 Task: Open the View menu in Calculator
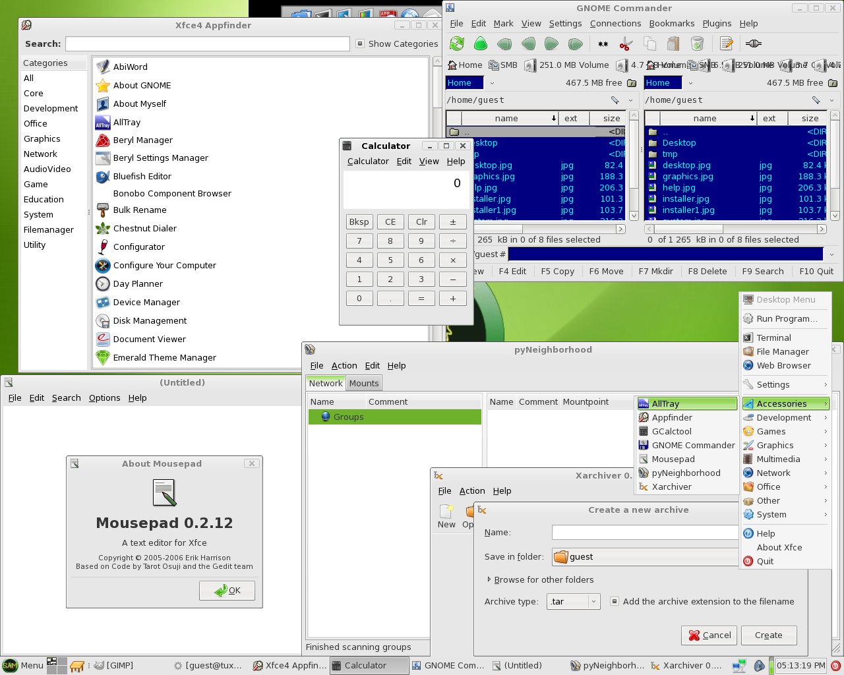tap(429, 161)
